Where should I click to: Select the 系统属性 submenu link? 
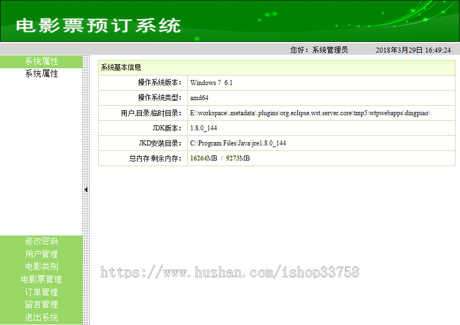pyautogui.click(x=42, y=74)
